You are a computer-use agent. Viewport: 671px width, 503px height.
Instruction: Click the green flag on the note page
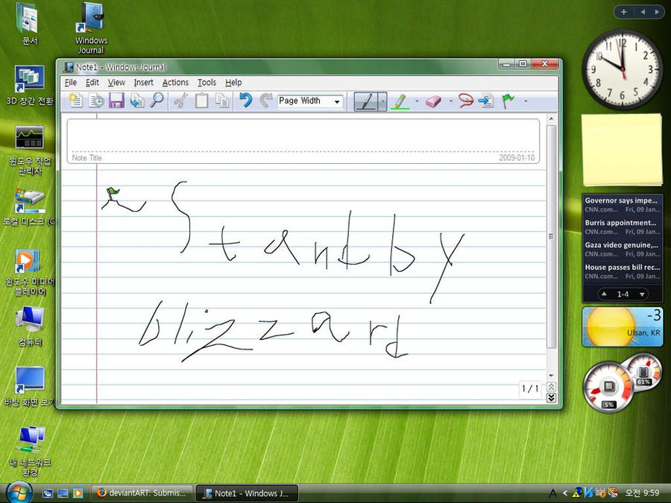click(x=113, y=192)
